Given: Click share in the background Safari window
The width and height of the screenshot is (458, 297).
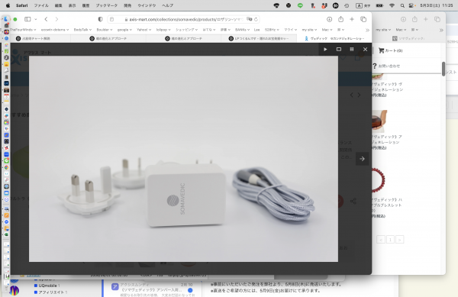Looking at the screenshot, I should tap(414, 19).
